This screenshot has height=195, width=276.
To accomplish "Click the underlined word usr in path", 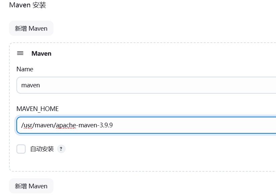I will point(28,125).
